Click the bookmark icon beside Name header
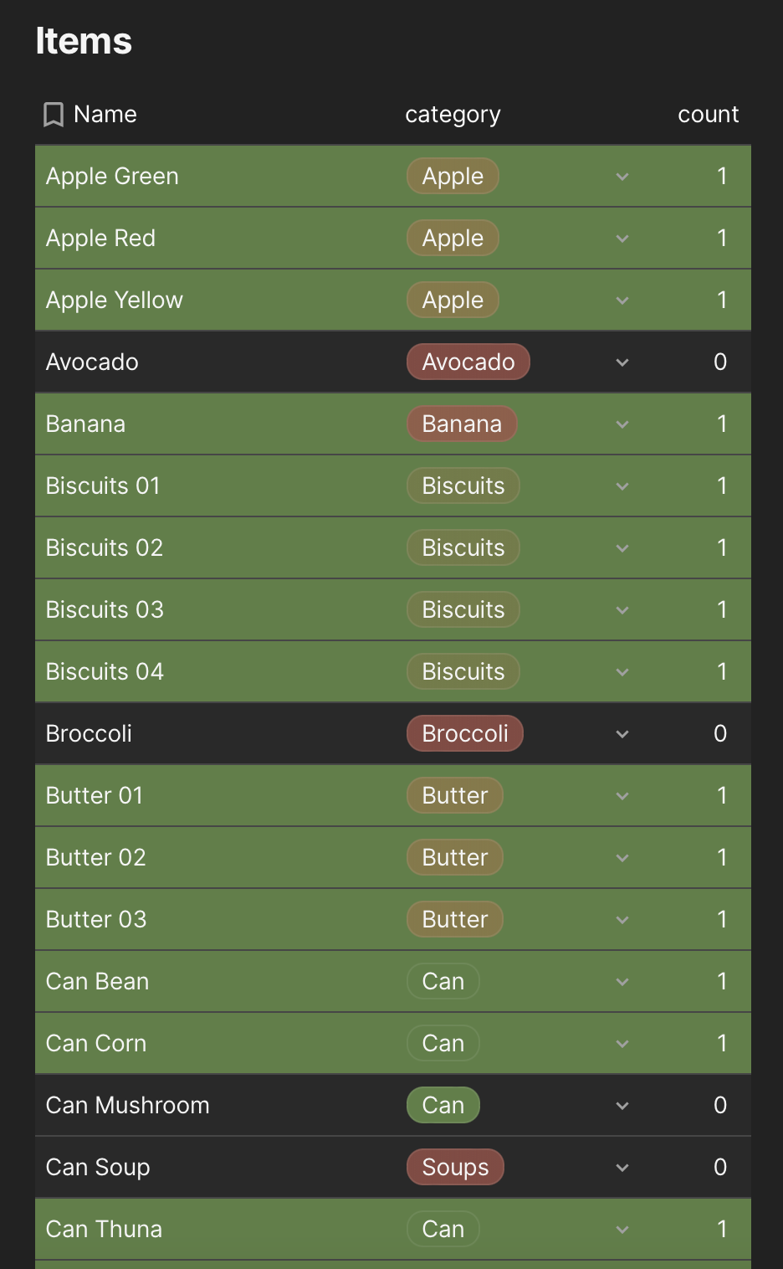 [54, 115]
